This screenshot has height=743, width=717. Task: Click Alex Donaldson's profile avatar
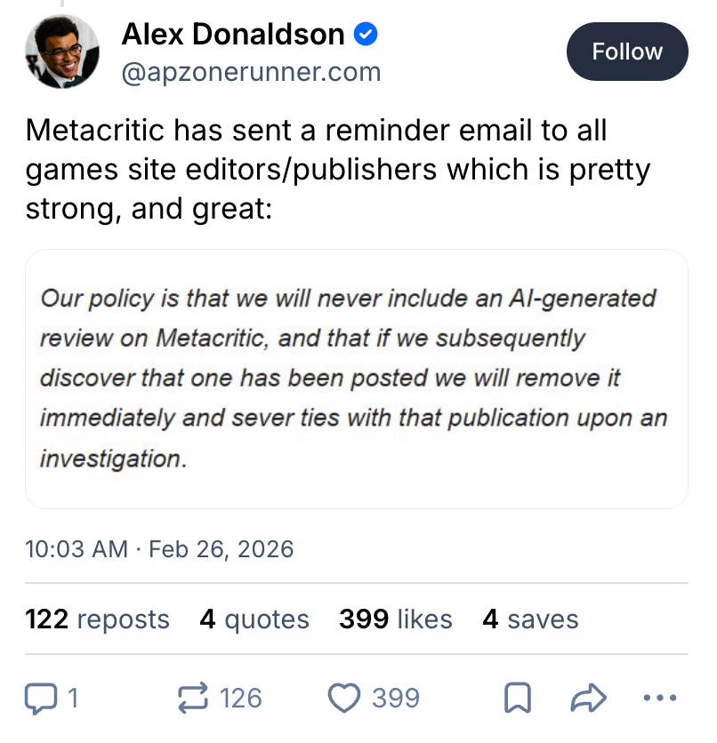click(x=61, y=51)
